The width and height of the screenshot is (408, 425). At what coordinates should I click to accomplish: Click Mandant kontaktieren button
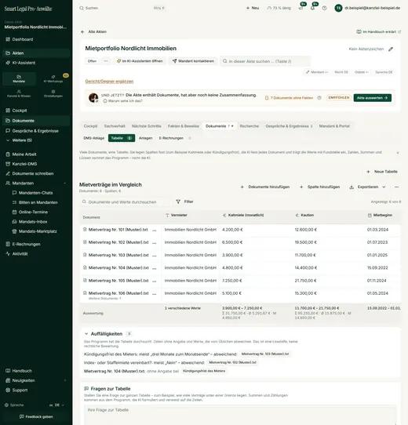[193, 61]
